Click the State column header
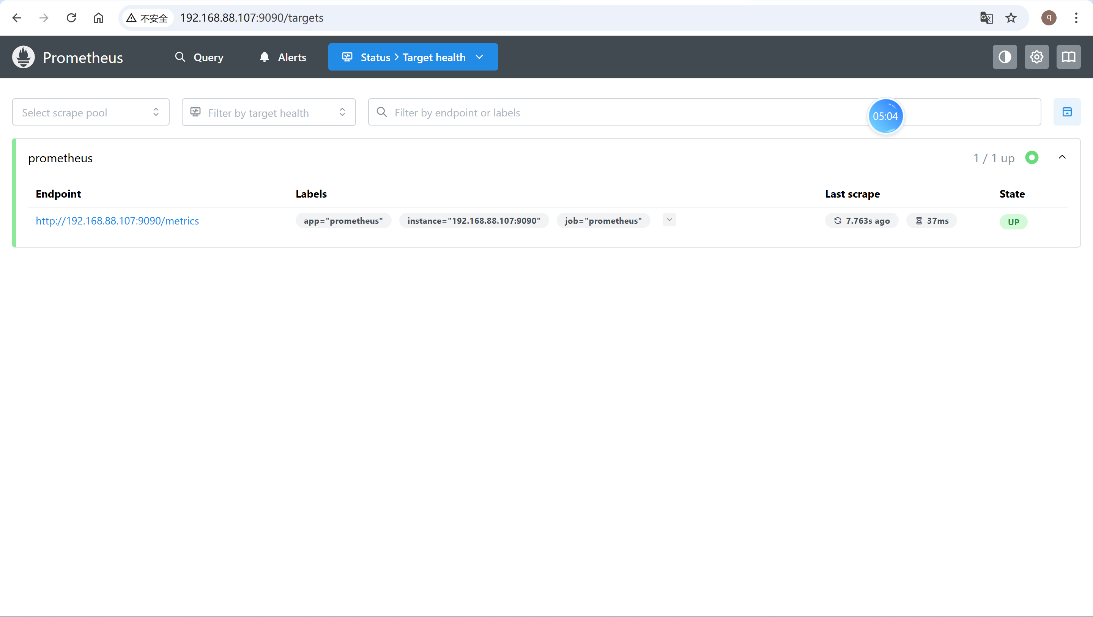This screenshot has width=1093, height=617. (x=1012, y=194)
